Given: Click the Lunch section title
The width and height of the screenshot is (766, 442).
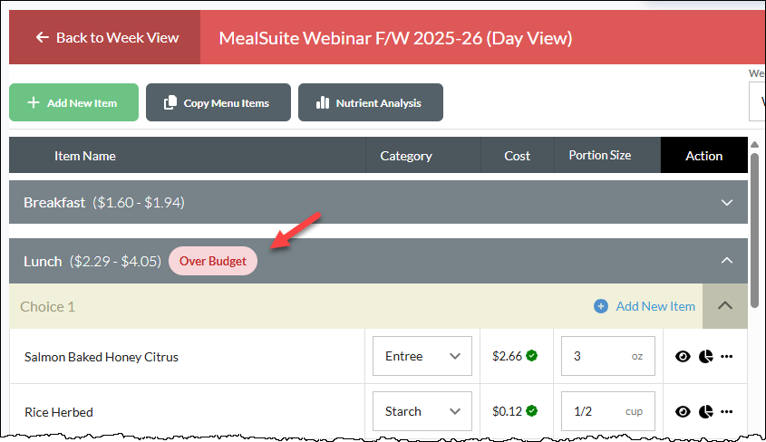Looking at the screenshot, I should (x=43, y=261).
